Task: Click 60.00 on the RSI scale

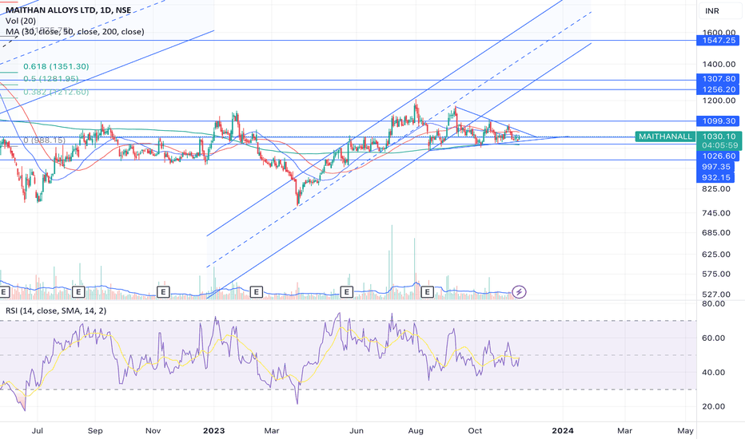Action: 714,338
